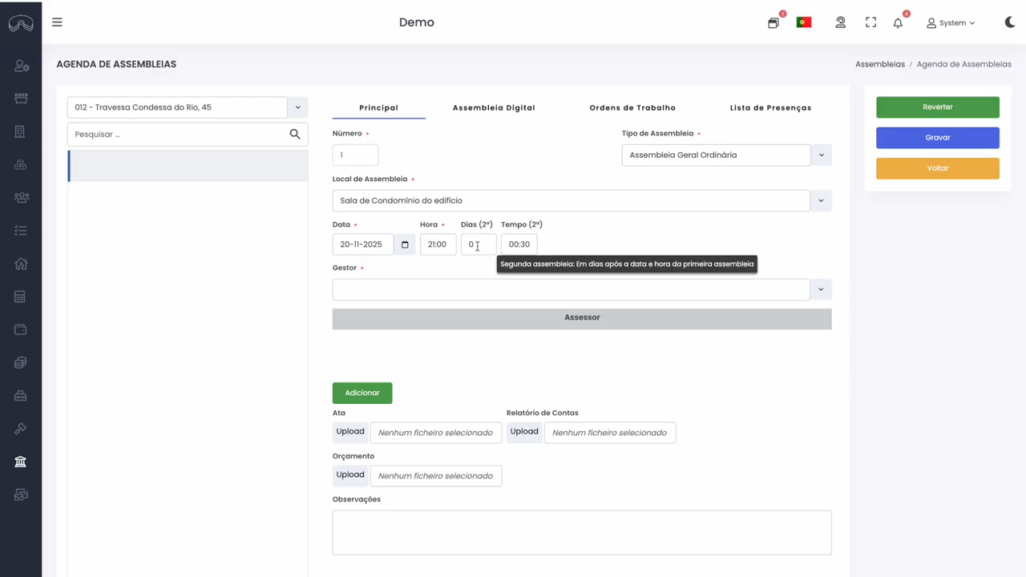This screenshot has height=577, width=1026.
Task: Click the support headset icon
Action: [x=840, y=22]
